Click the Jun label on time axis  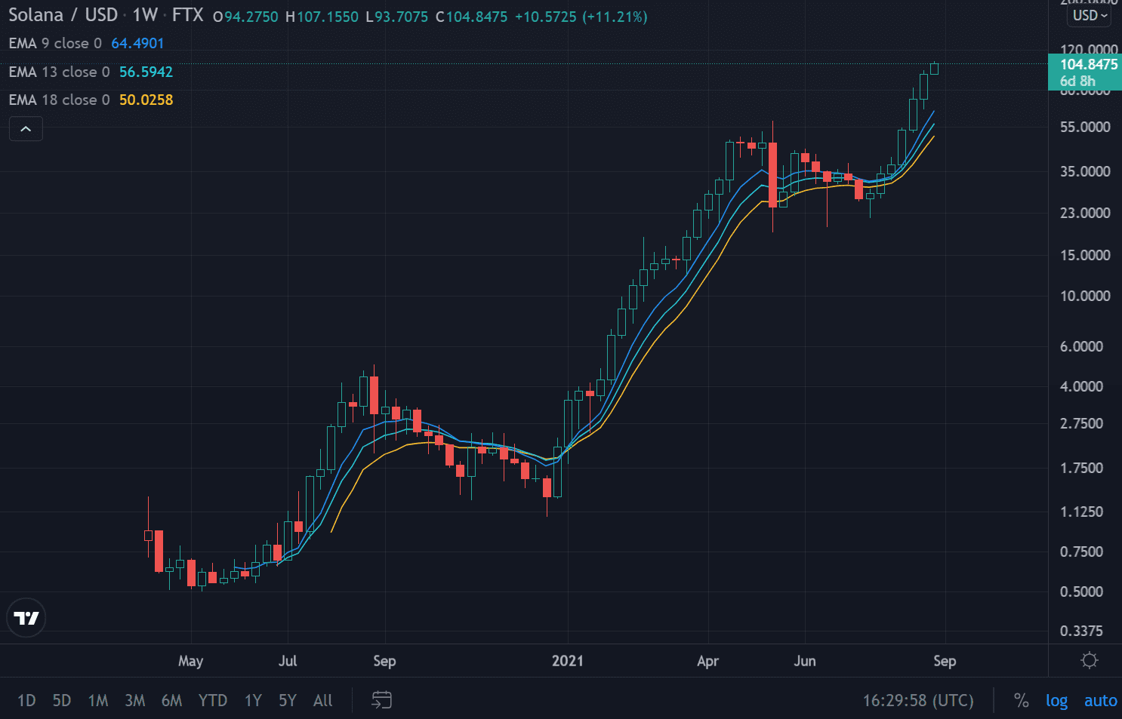(805, 661)
